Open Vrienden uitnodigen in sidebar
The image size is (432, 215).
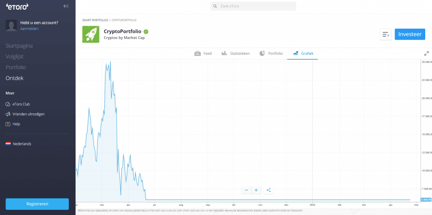click(x=28, y=114)
